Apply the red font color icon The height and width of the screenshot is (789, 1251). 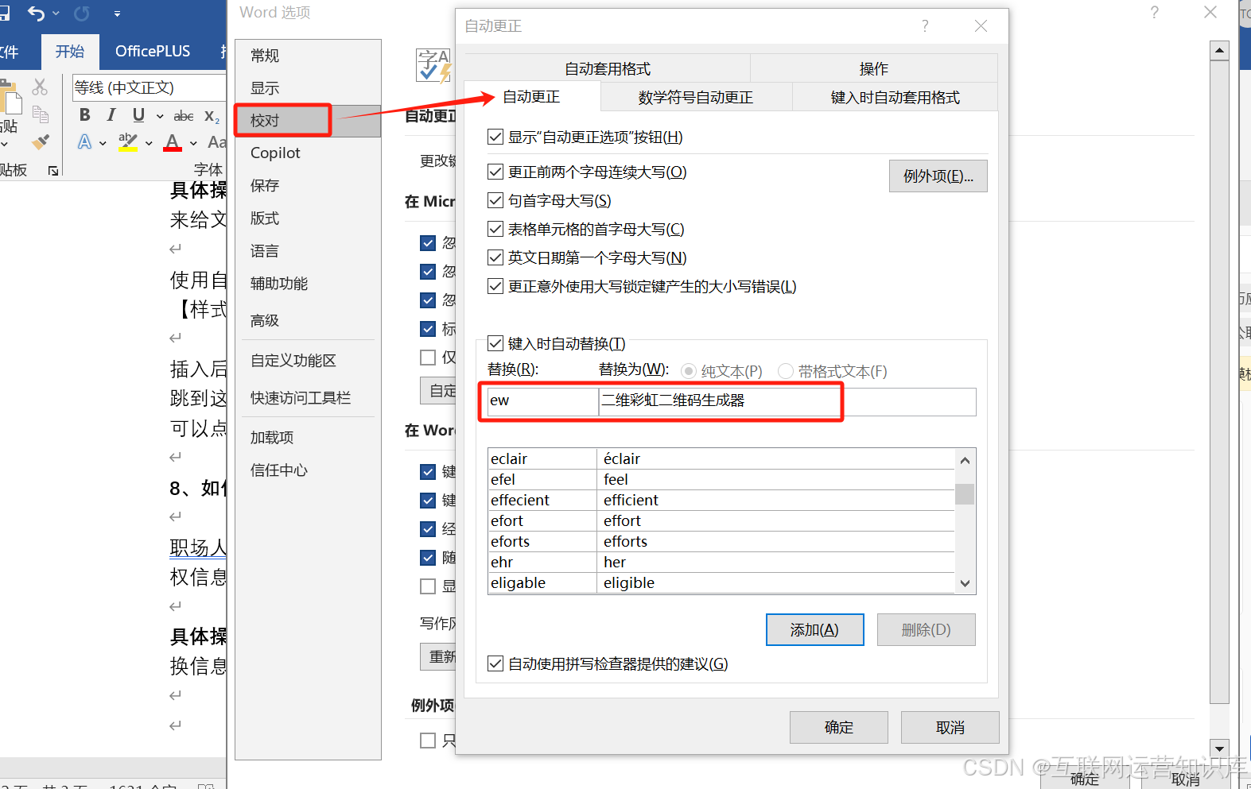173,142
